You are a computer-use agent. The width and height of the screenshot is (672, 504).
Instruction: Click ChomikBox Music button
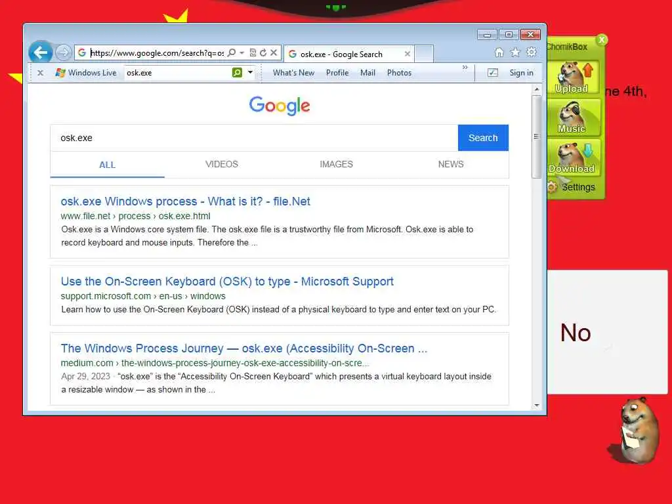(573, 117)
